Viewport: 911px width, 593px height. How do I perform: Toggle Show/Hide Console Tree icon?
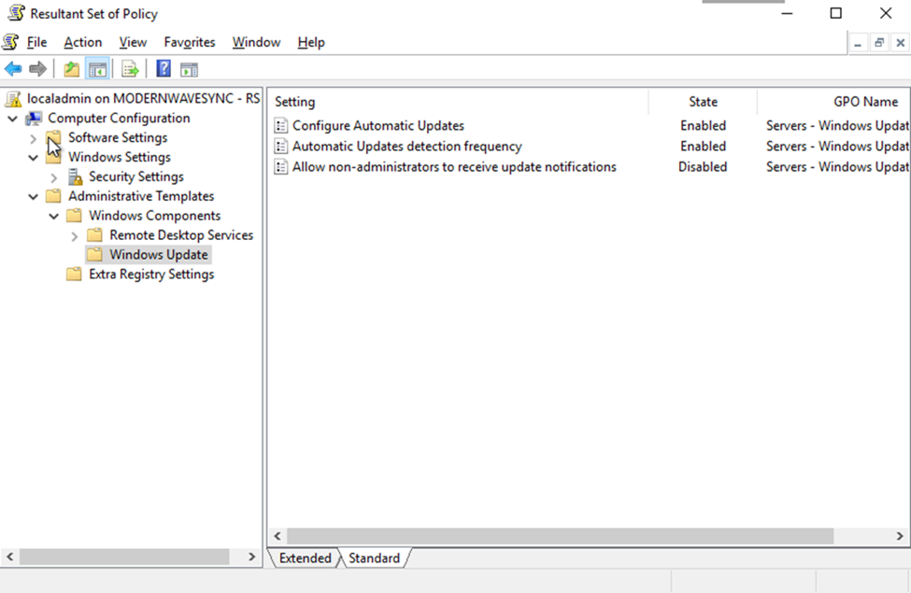tap(97, 69)
